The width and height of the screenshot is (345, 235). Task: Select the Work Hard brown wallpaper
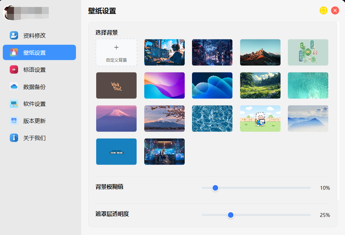click(116, 86)
